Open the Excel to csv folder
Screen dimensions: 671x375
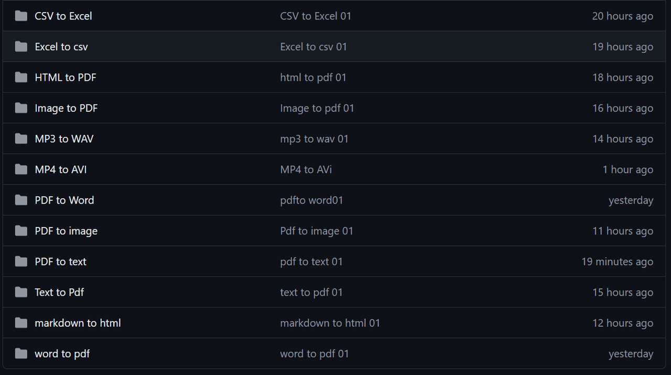(x=61, y=47)
